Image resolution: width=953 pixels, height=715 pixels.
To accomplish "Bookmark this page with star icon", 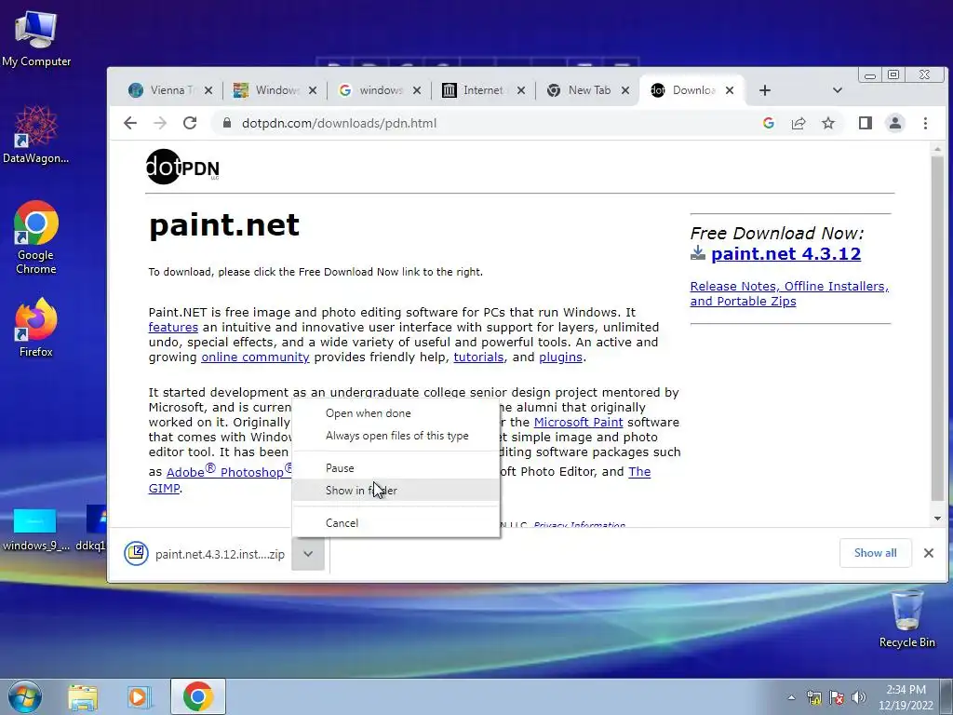I will click(x=827, y=124).
